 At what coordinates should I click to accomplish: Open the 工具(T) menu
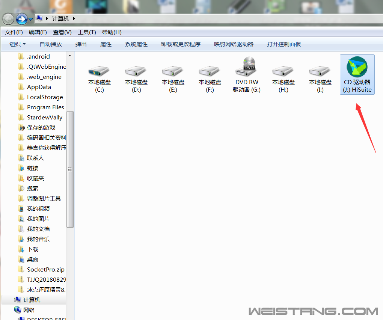pos(87,32)
